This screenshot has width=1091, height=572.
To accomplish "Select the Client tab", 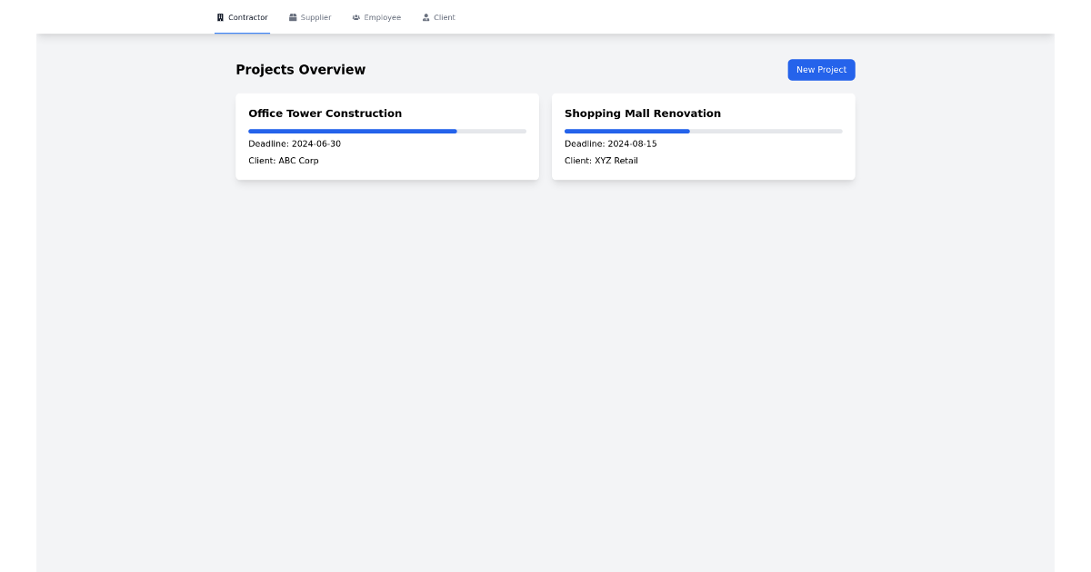I will point(439,16).
